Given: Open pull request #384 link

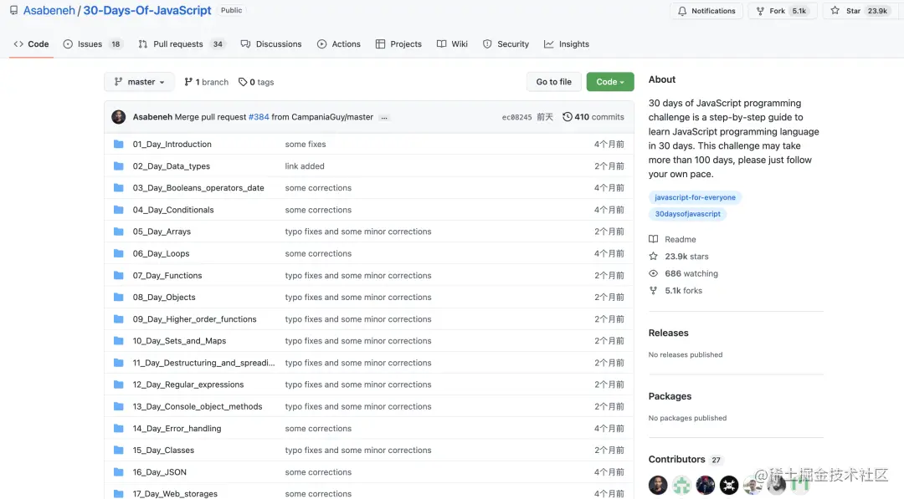Looking at the screenshot, I should 259,117.
